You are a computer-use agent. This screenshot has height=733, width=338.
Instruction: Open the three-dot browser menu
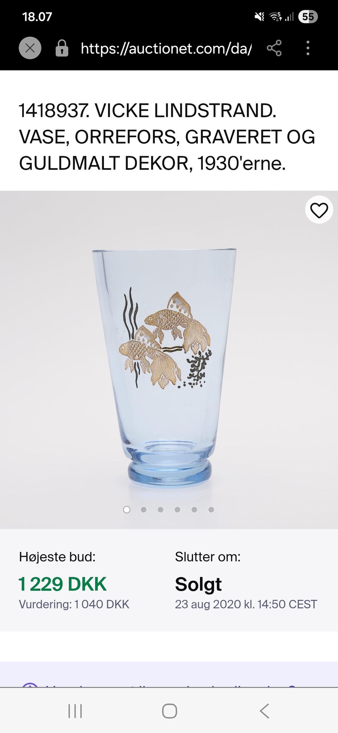pyautogui.click(x=308, y=48)
